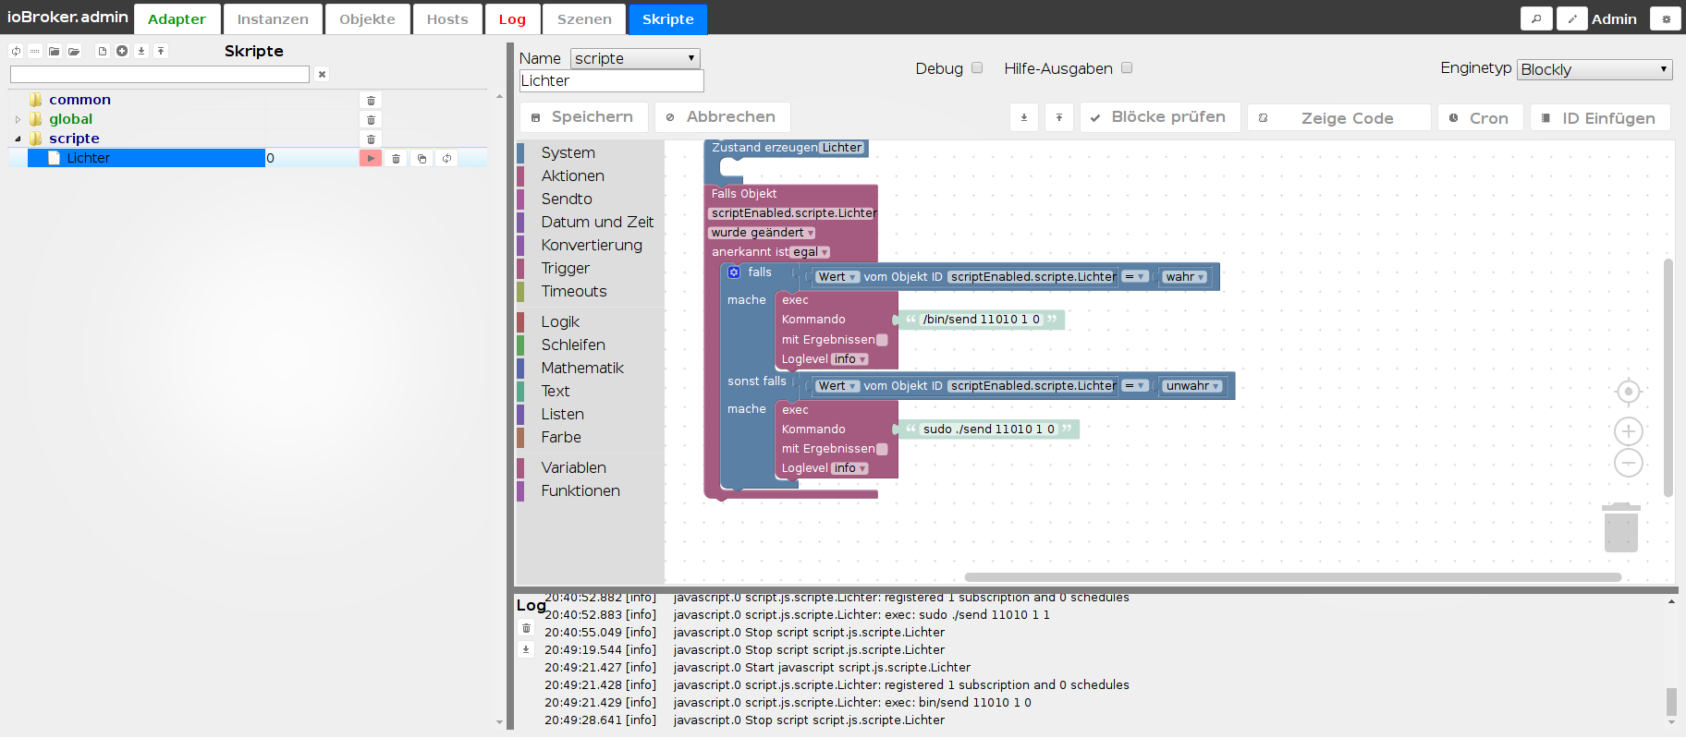Open the Cron dialog

1481,117
